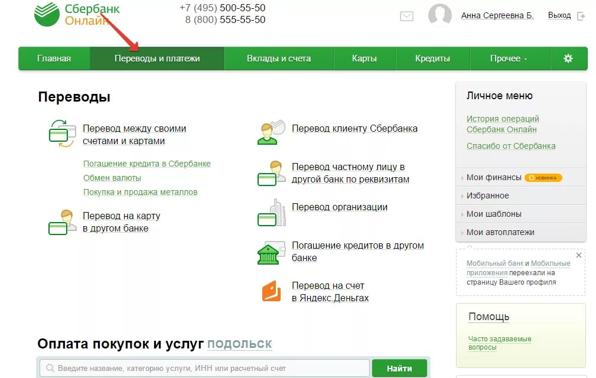The image size is (596, 378).
Task: Click the Переводы section heading
Action: click(x=74, y=96)
